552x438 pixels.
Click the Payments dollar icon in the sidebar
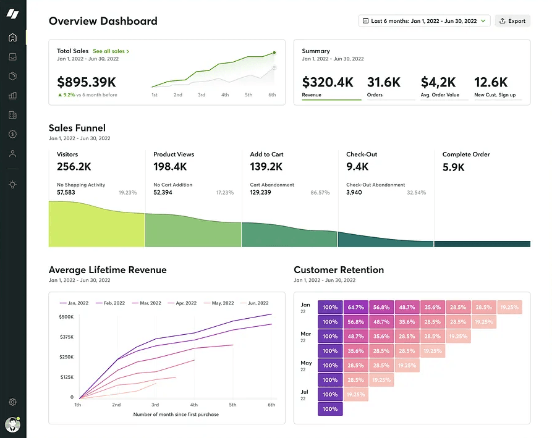click(12, 134)
